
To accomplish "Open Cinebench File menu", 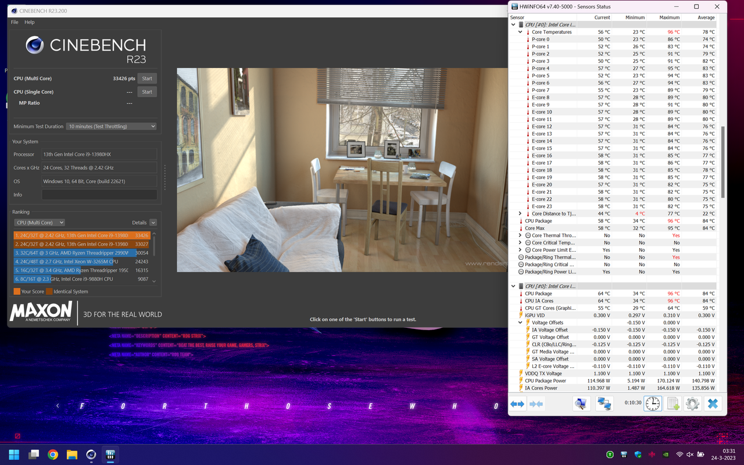I will [15, 22].
